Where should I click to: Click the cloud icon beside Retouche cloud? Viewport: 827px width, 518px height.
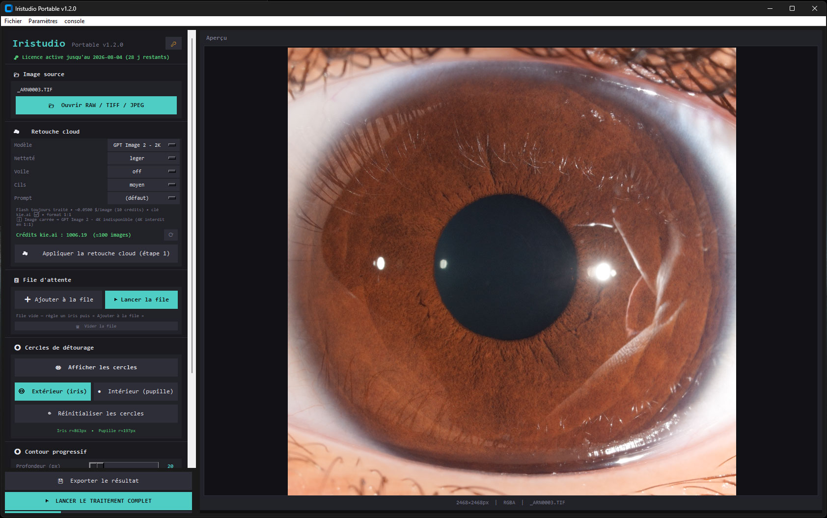tap(17, 132)
